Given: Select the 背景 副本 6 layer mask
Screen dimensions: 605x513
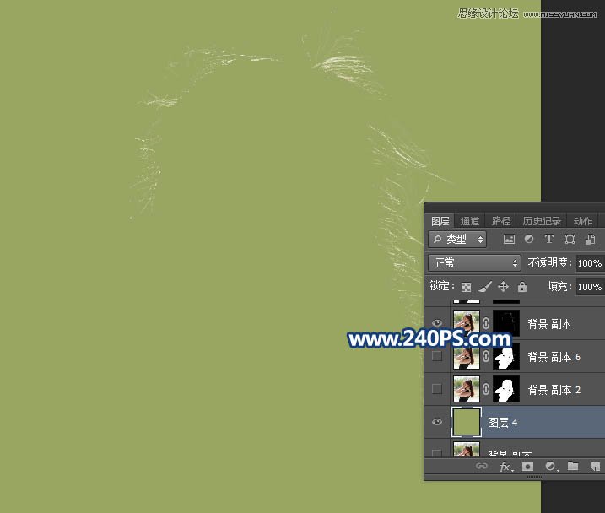Looking at the screenshot, I should [506, 356].
